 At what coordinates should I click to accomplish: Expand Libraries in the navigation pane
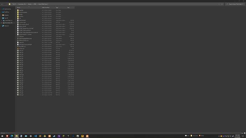coord(1,15)
